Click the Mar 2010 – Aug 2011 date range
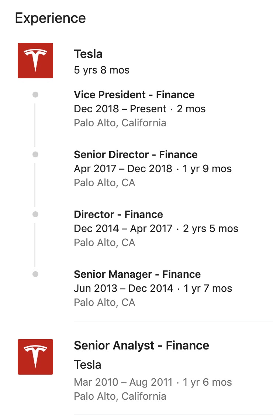Viewport: 273px width, 416px height. [x=123, y=382]
